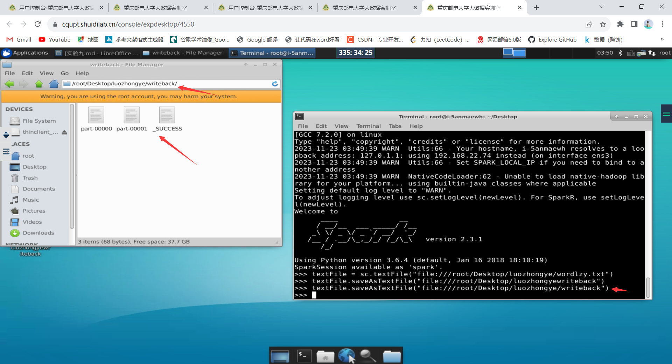Switch to Terminal taskbar button
672x364 pixels.
[x=272, y=53]
